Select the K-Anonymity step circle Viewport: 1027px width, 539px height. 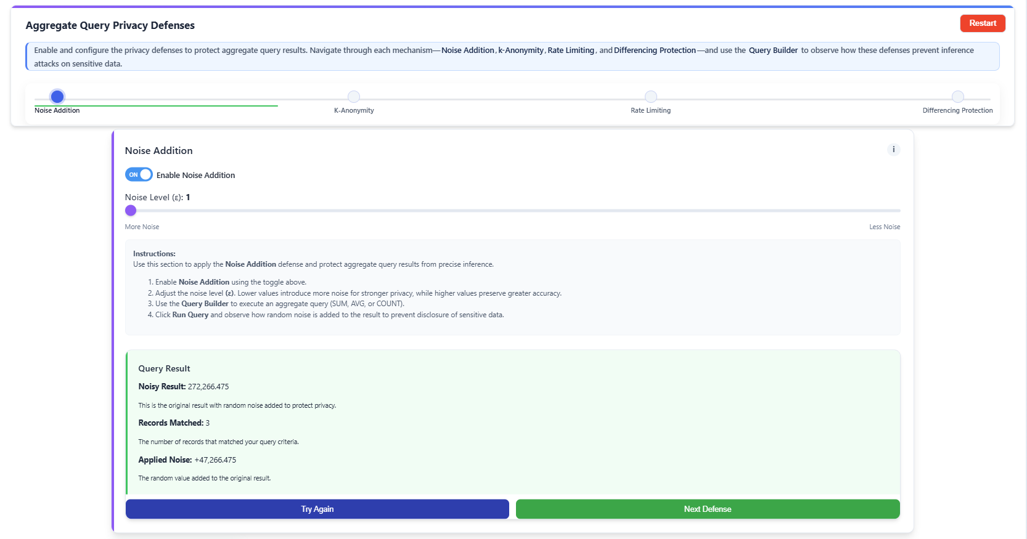tap(354, 97)
